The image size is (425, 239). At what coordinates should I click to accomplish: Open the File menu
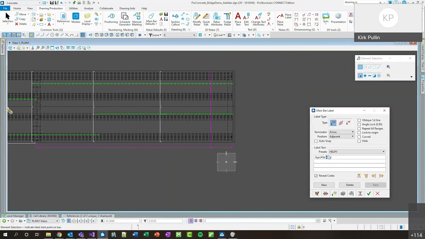pos(5,8)
